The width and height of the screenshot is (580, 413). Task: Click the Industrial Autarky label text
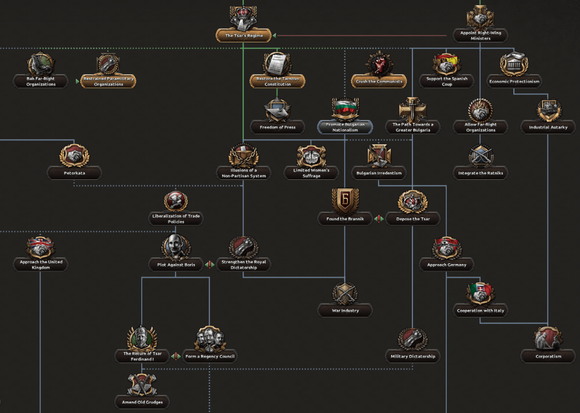point(548,128)
